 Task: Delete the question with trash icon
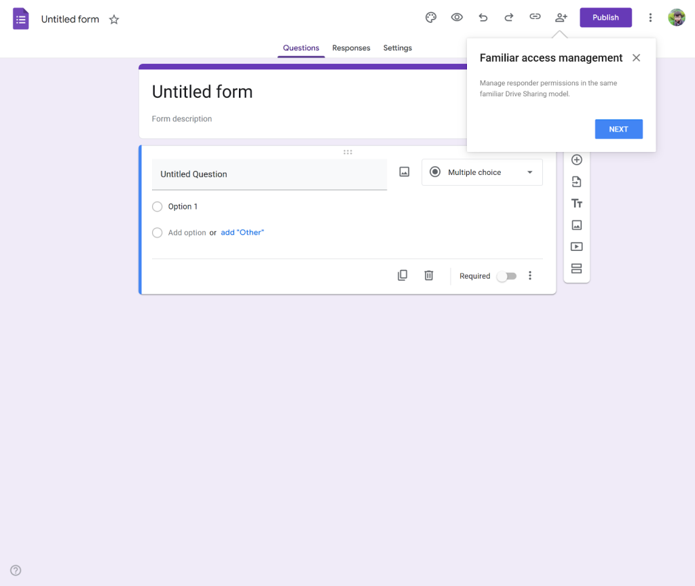(429, 275)
